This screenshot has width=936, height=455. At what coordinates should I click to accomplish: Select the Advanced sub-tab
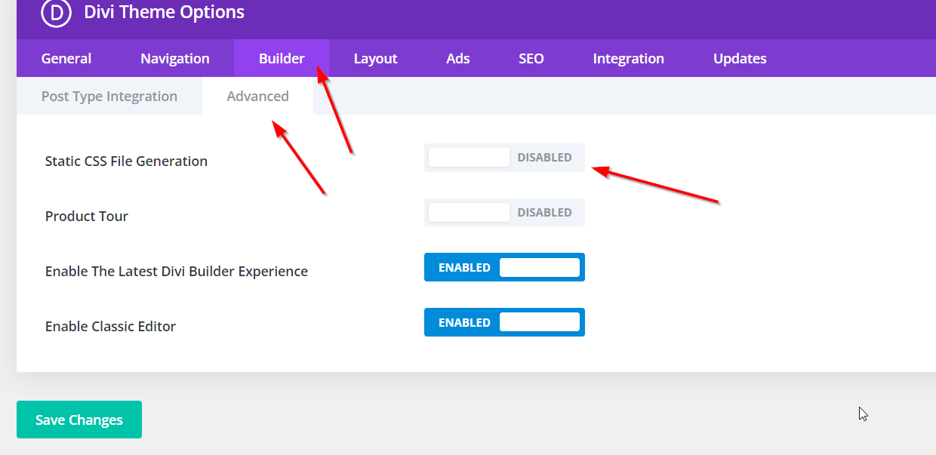click(257, 97)
